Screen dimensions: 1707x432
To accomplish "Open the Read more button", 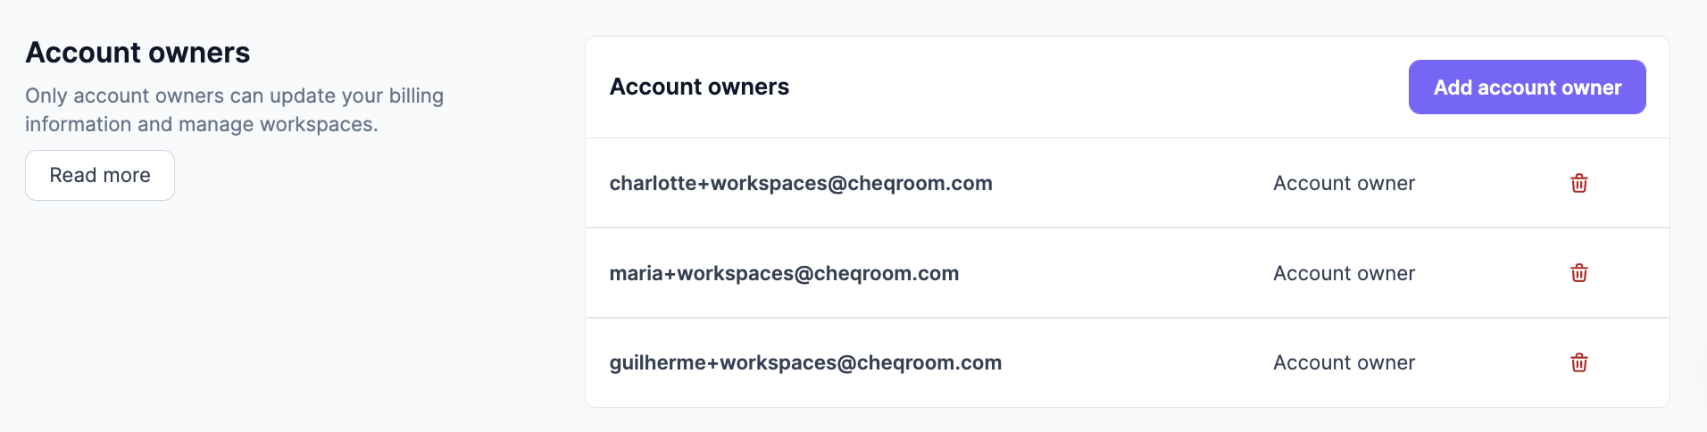I will pyautogui.click(x=100, y=175).
